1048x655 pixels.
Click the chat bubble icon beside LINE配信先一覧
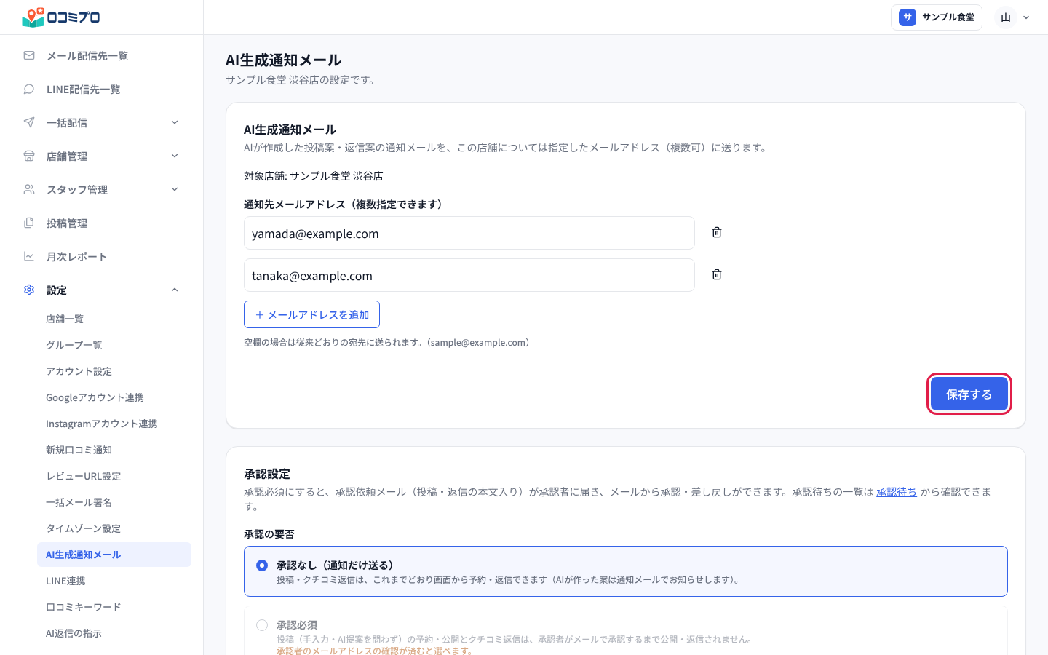(29, 89)
